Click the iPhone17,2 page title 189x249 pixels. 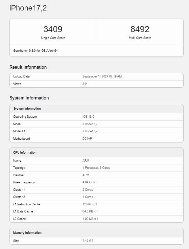point(28,8)
